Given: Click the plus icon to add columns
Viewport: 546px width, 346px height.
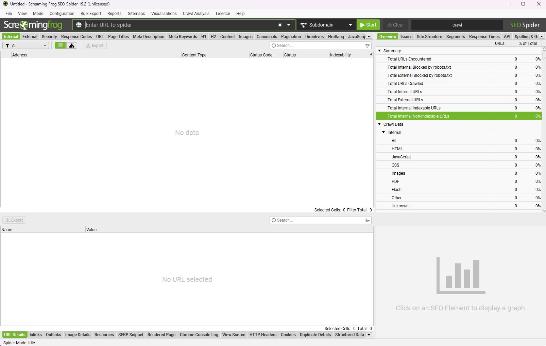Looking at the screenshot, I should coord(371,54).
